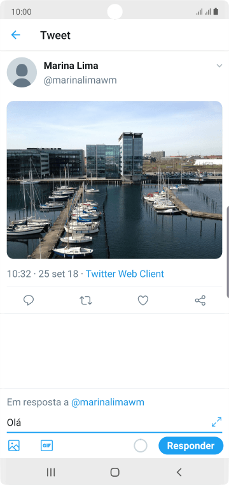The width and height of the screenshot is (229, 485).
Task: Open the Twitter Web Client link
Action: point(125,274)
